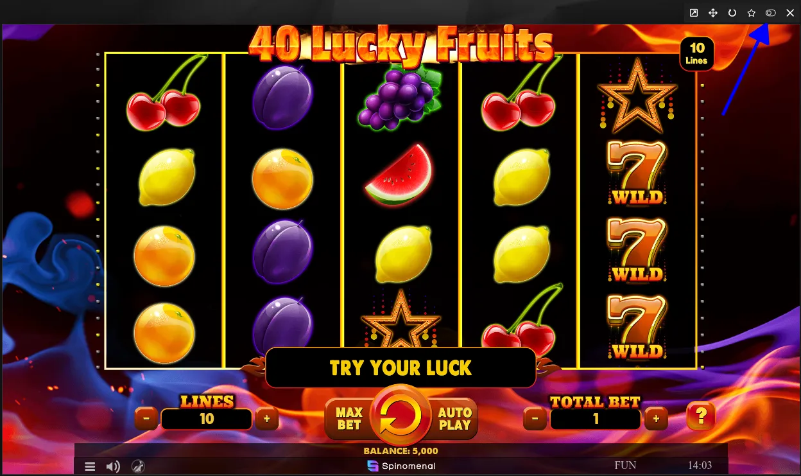Click the Spinomenal logo in footer
Image resolution: width=801 pixels, height=476 pixels.
coord(402,466)
